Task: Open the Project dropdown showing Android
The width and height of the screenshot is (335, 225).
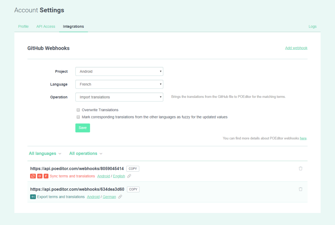Action: [119, 71]
